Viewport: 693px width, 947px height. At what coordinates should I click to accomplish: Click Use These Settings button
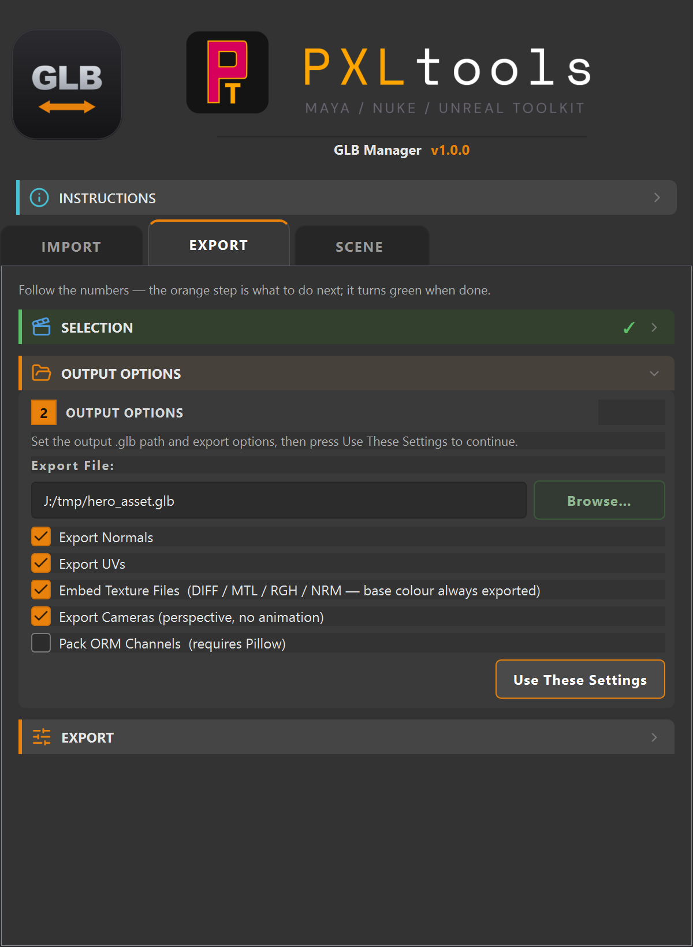tap(580, 679)
